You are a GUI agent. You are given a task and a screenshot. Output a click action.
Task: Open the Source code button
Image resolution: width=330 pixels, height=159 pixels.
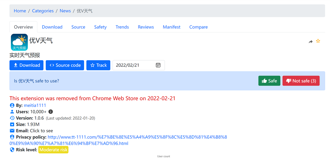65,65
